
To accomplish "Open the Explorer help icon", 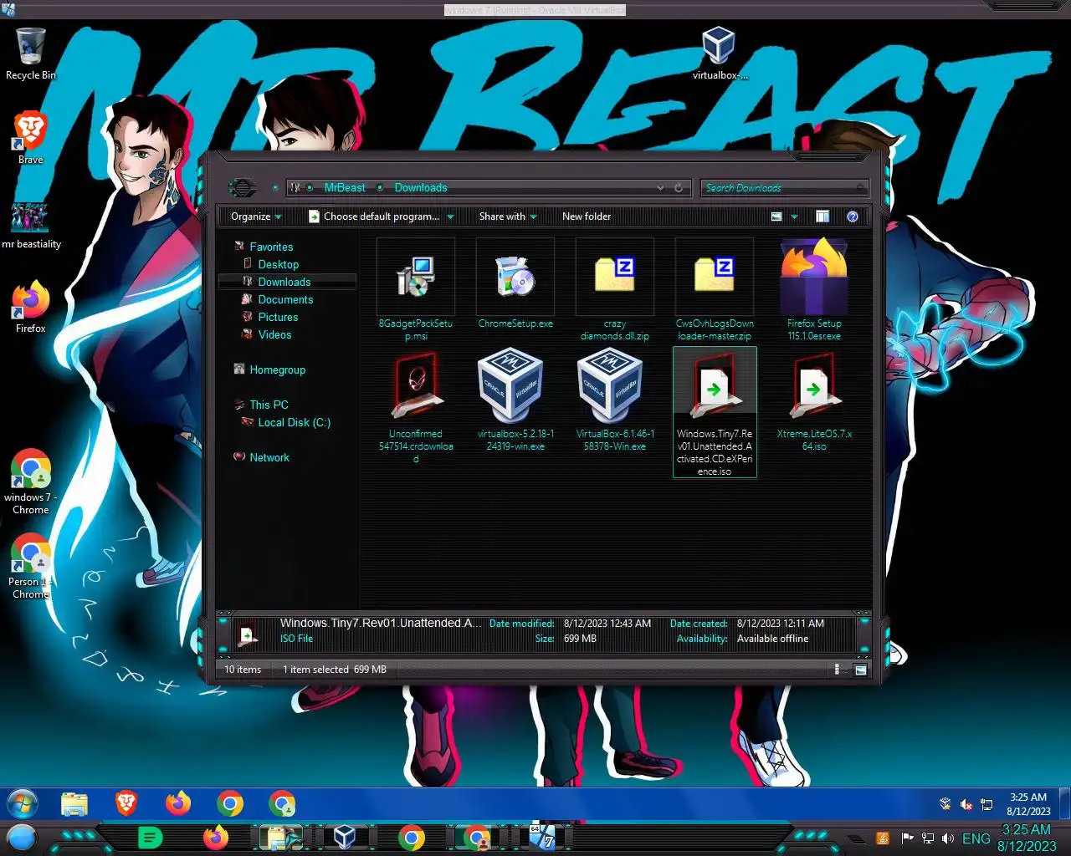I will coord(853,217).
